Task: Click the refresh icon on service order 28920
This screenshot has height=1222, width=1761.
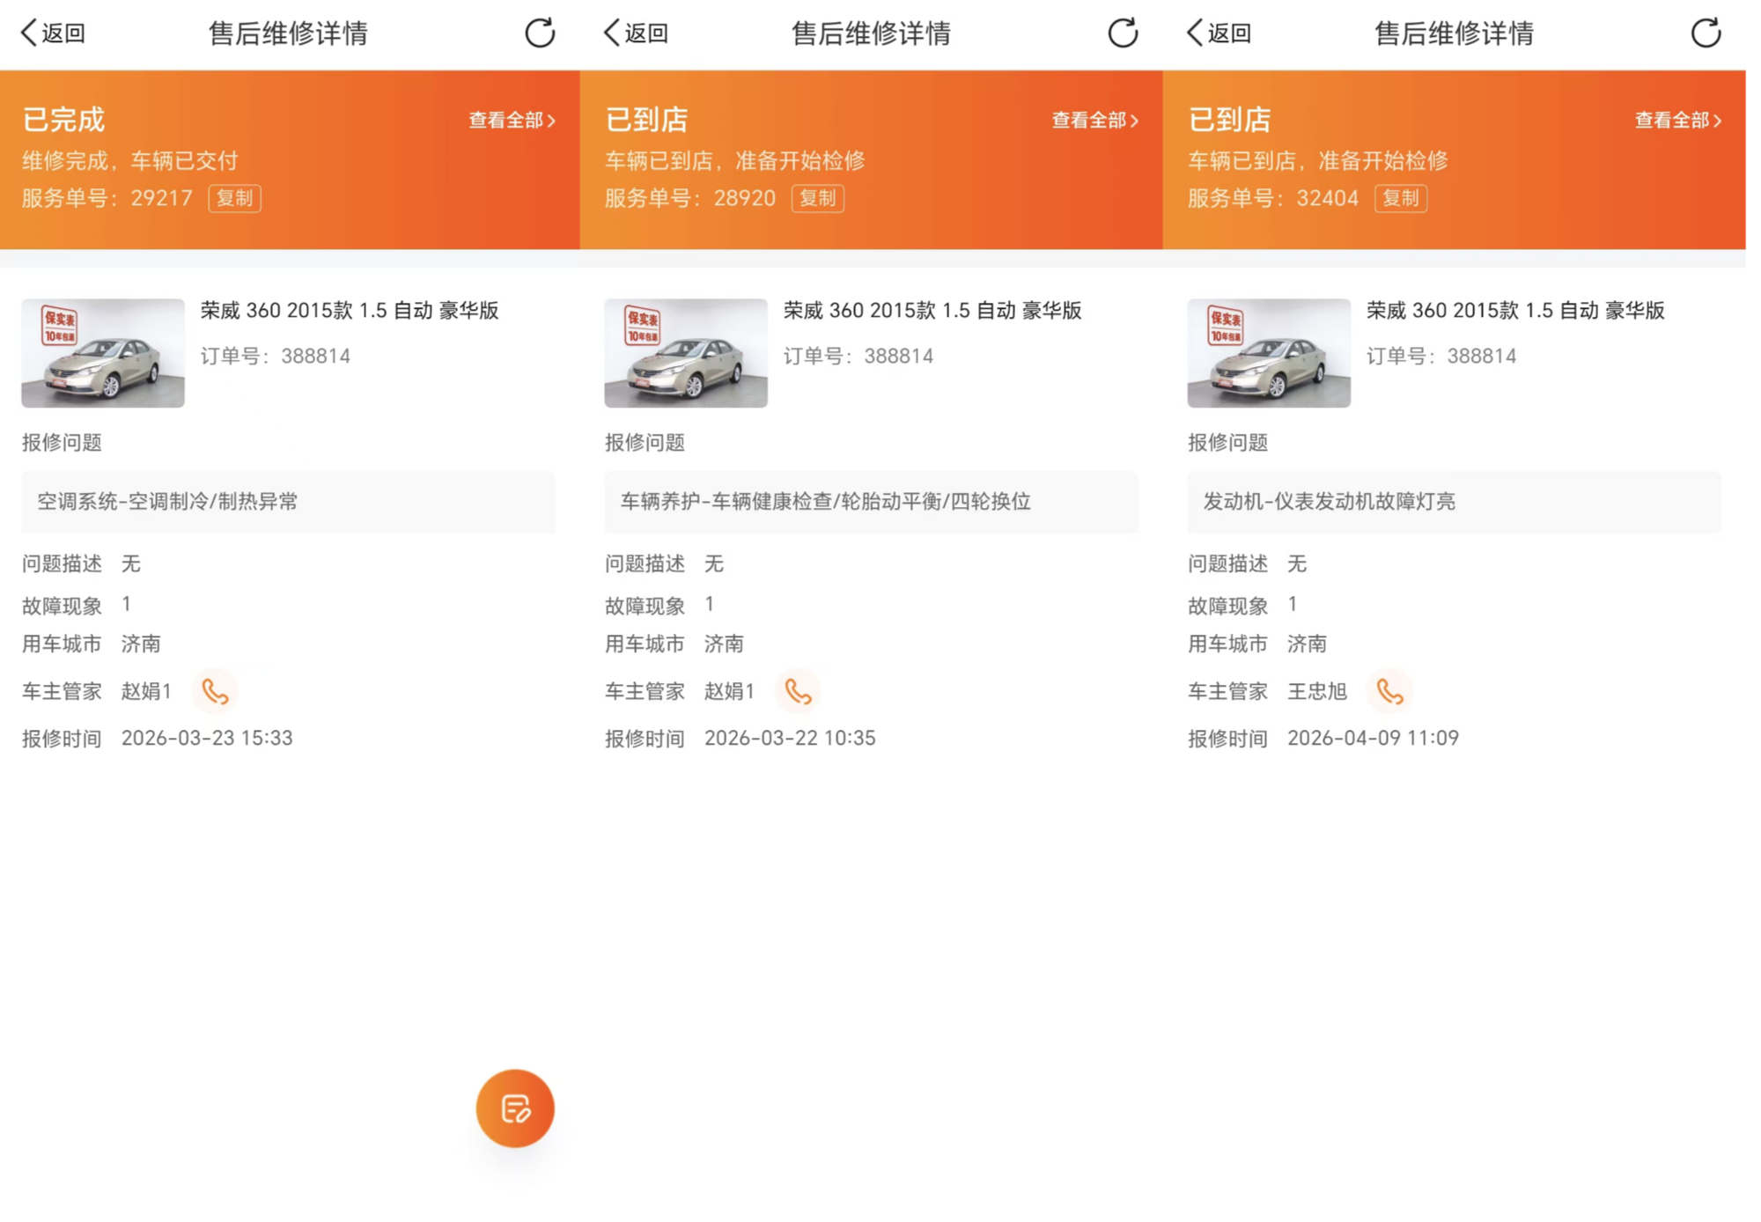Action: tap(1122, 33)
